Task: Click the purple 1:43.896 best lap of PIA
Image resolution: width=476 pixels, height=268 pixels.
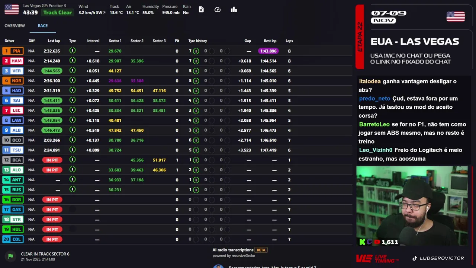Action: [x=268, y=51]
